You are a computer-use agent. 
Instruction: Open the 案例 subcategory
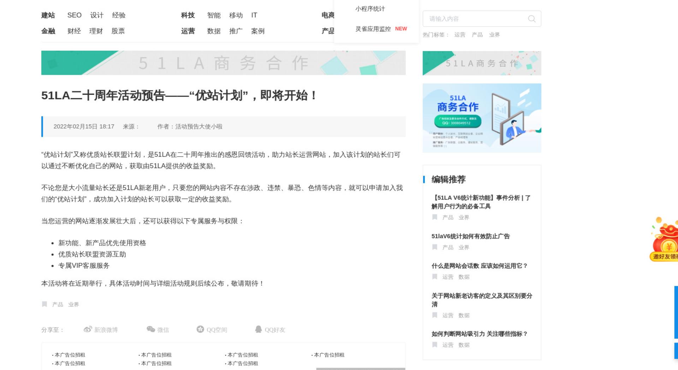[x=258, y=31]
